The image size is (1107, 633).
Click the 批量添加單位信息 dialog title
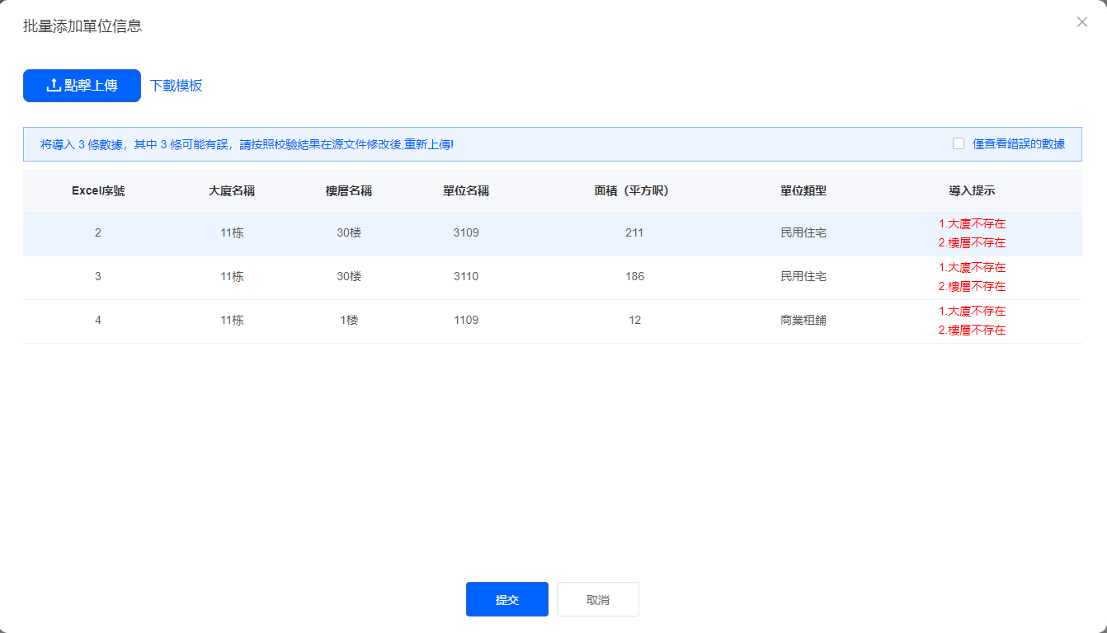[x=82, y=26]
